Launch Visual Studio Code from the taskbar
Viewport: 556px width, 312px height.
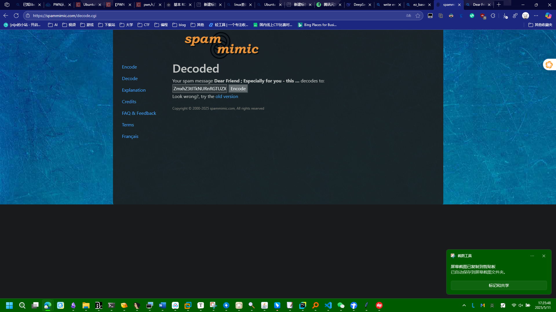click(x=328, y=305)
